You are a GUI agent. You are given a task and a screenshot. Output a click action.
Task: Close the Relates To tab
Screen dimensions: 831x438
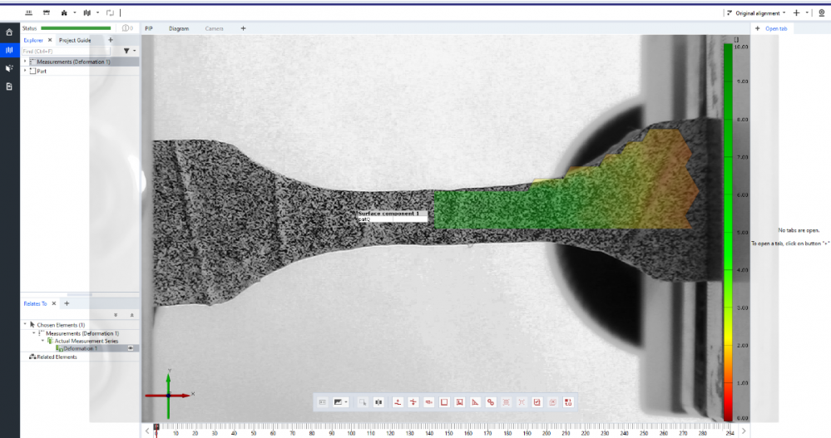[54, 303]
